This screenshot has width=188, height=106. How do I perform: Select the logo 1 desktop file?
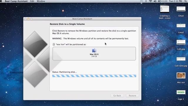pyautogui.click(x=181, y=95)
